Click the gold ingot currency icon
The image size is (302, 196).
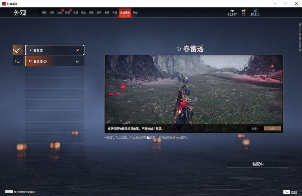(x=244, y=11)
